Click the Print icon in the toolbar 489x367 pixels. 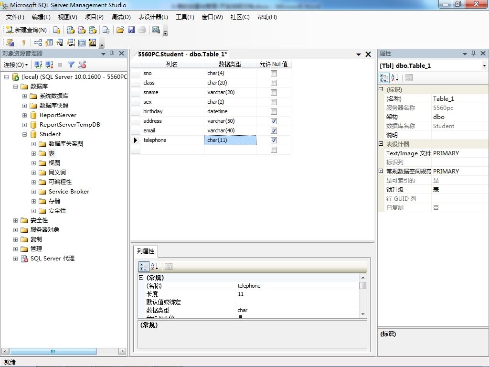(142, 30)
